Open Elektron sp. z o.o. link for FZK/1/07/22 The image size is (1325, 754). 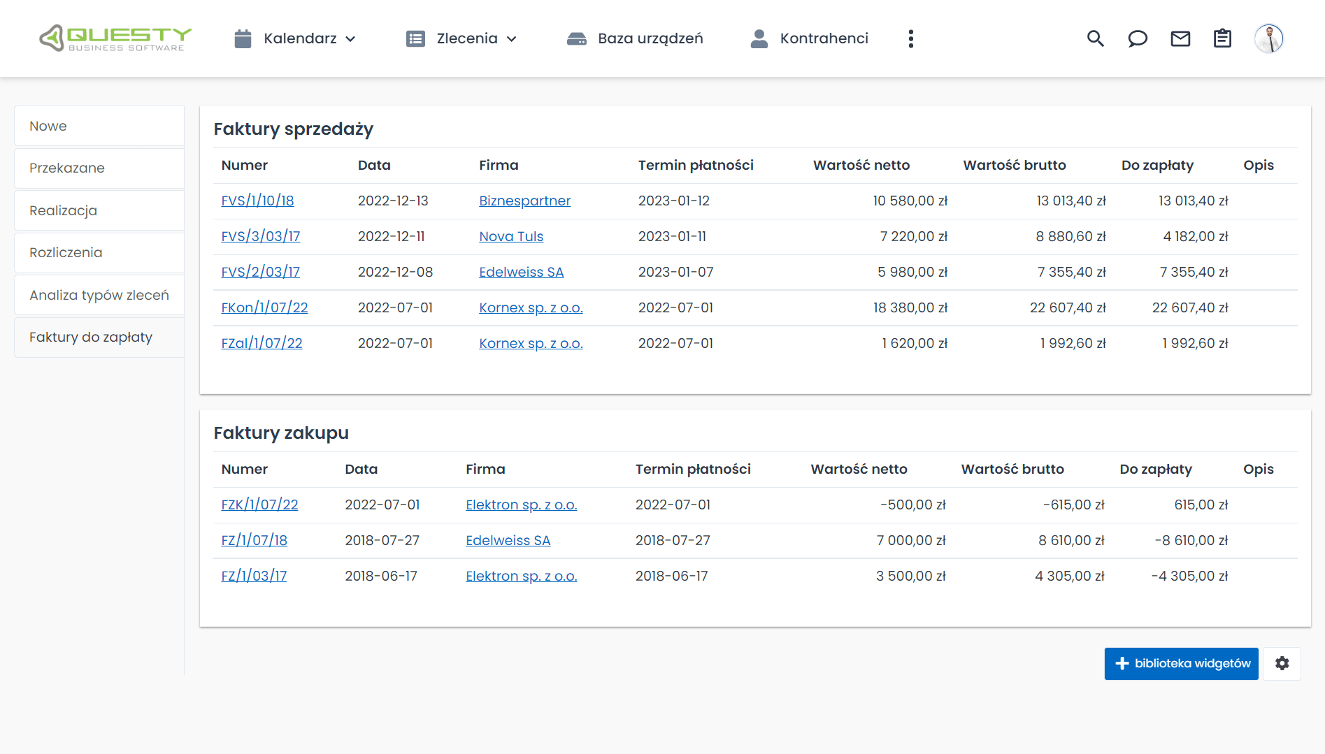[x=521, y=505]
